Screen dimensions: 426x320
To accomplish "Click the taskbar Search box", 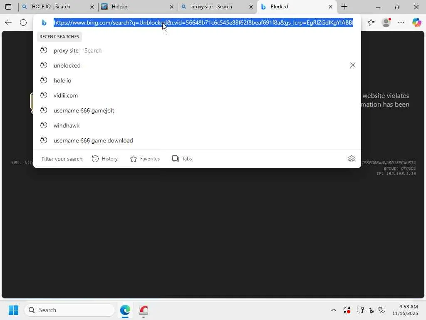I will click(x=69, y=310).
